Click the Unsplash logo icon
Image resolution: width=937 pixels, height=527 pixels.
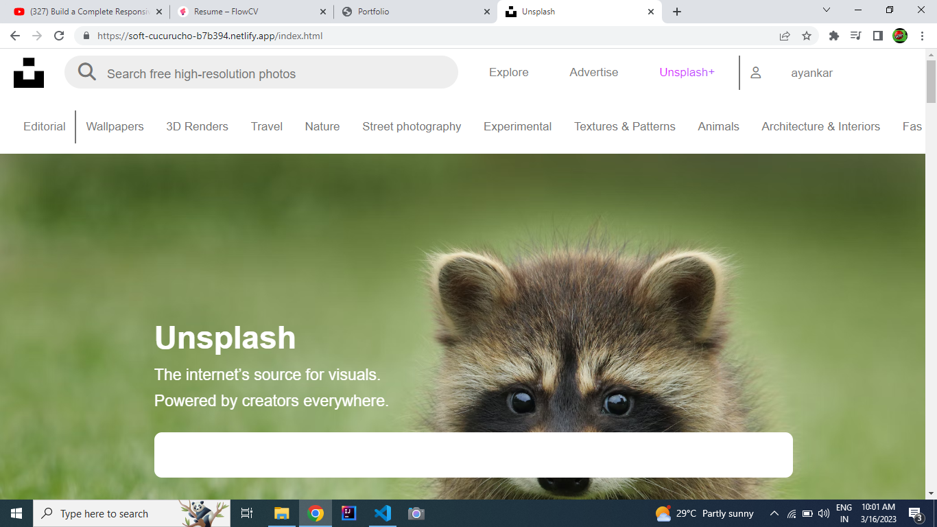[29, 73]
